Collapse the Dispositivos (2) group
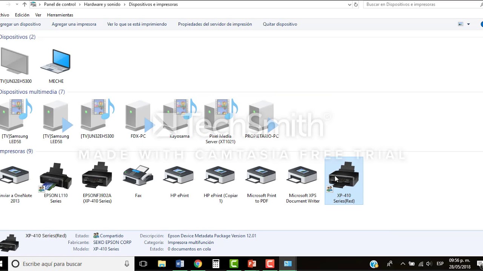This screenshot has width=483, height=271. (x=17, y=37)
